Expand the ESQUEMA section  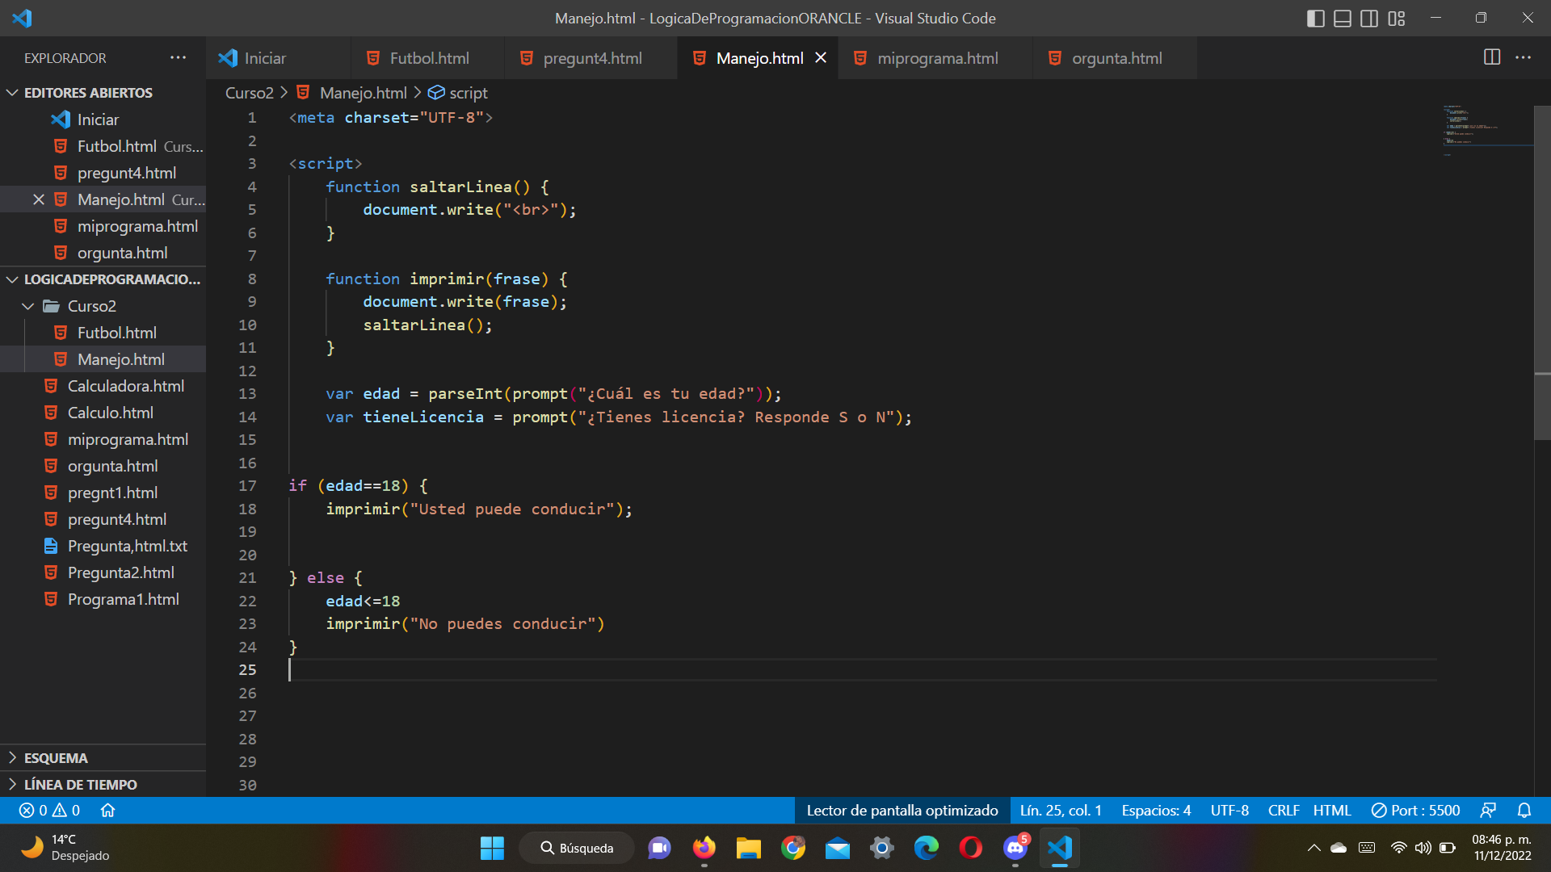[103, 757]
